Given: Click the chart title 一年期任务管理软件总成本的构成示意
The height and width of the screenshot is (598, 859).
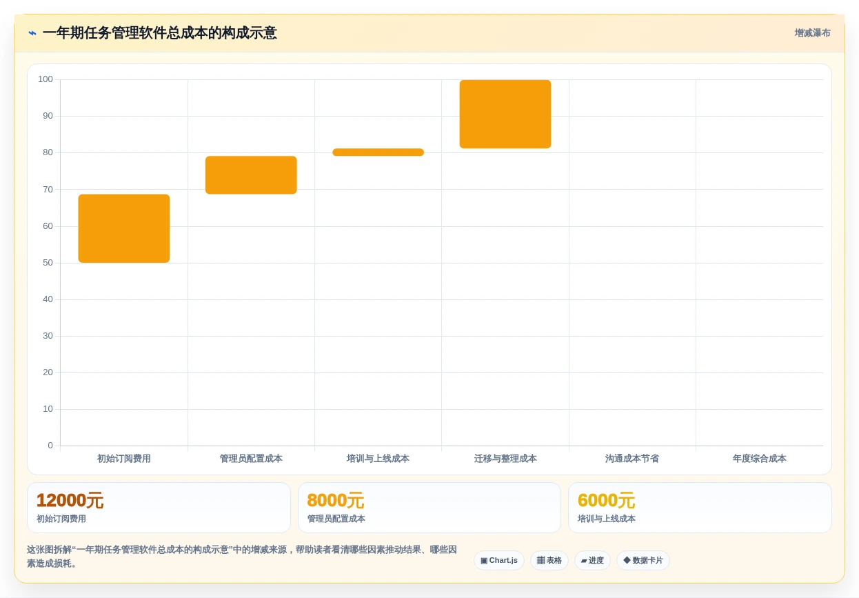Looking at the screenshot, I should point(160,33).
